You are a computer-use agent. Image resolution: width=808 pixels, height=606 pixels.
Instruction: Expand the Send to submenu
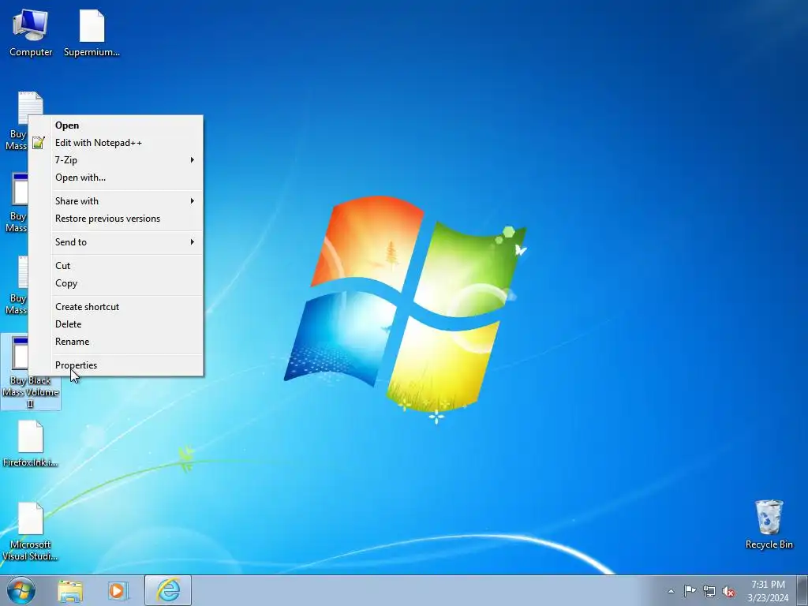[116, 242]
